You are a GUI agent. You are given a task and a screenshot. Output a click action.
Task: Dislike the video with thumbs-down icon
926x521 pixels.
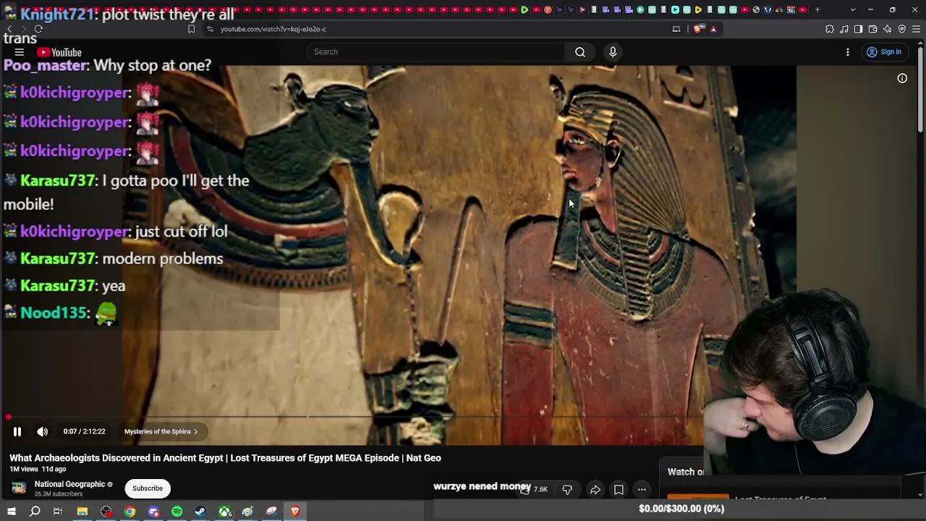click(x=567, y=490)
